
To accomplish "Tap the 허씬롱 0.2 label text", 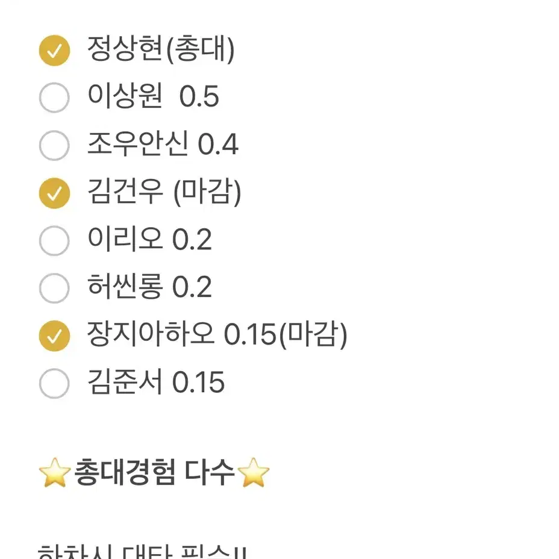I will 149,288.
